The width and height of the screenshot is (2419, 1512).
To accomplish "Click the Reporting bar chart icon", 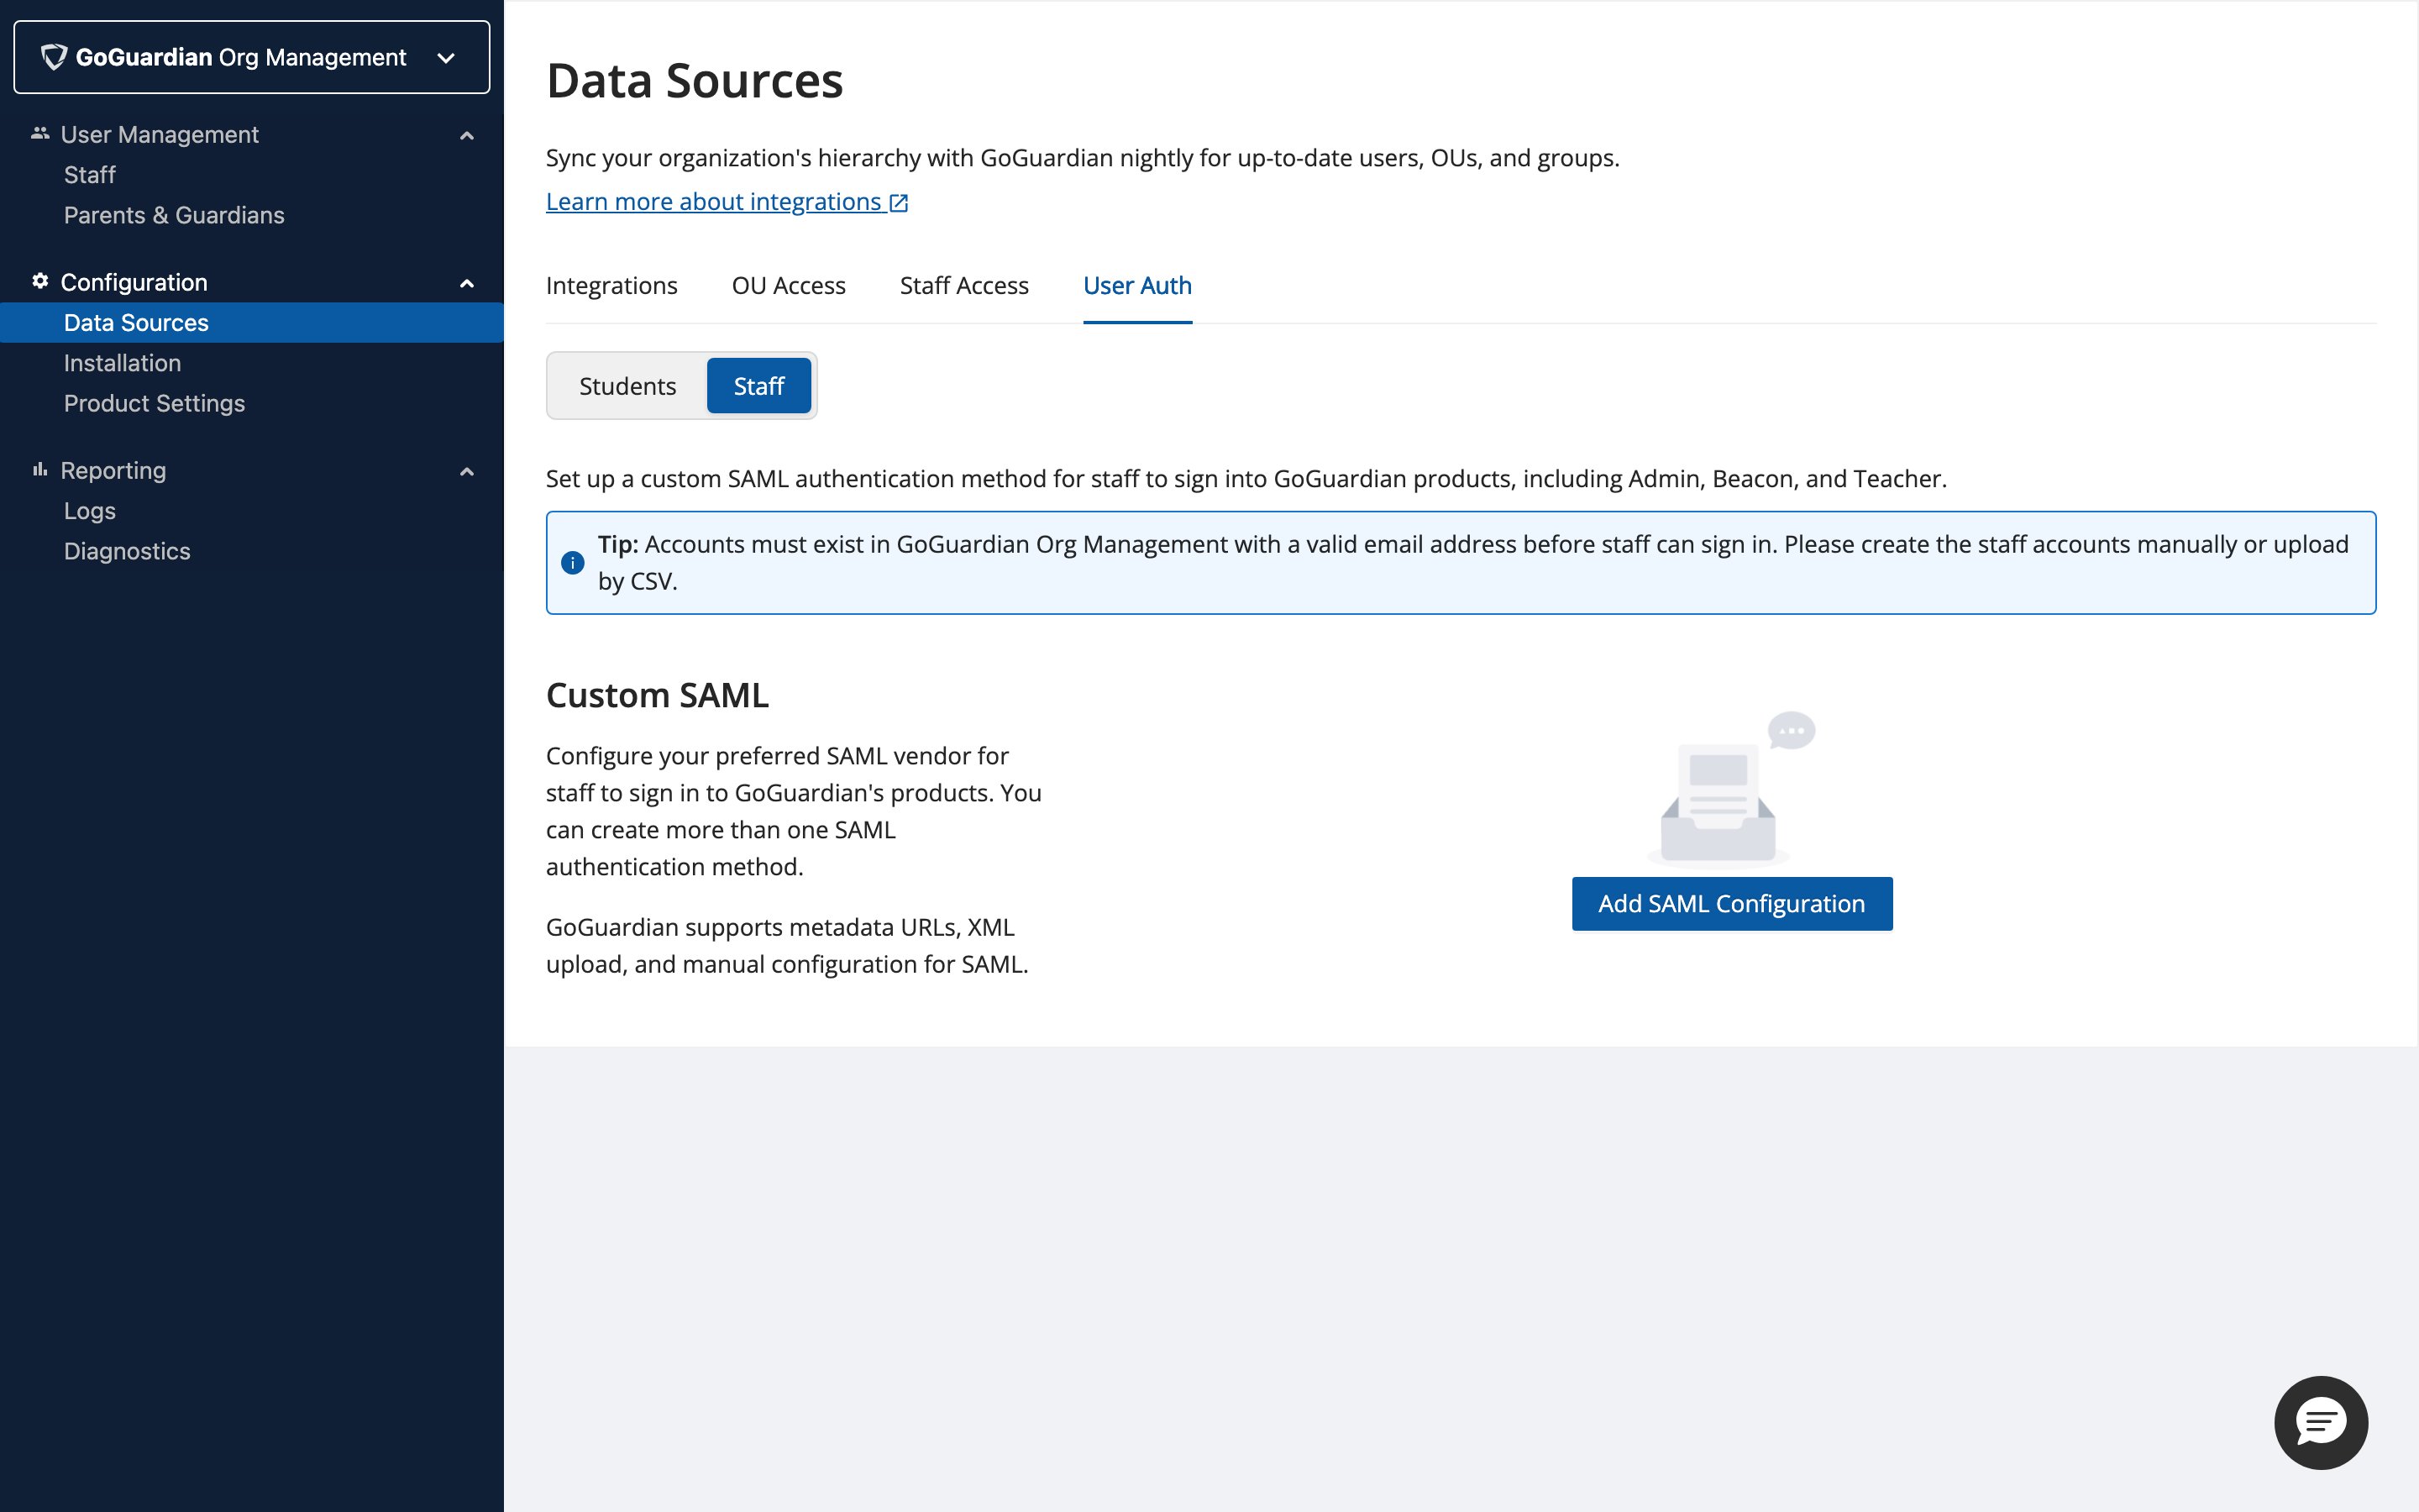I will 40,469.
